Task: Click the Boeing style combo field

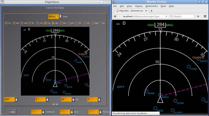Action: tap(54, 16)
